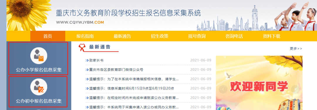Screen dimensions: 317x110
Task: Click the 更多>> link
Action: (296, 49)
